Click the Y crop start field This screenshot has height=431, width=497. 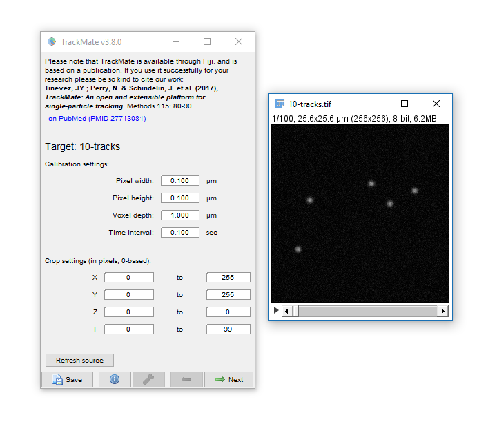coord(128,295)
